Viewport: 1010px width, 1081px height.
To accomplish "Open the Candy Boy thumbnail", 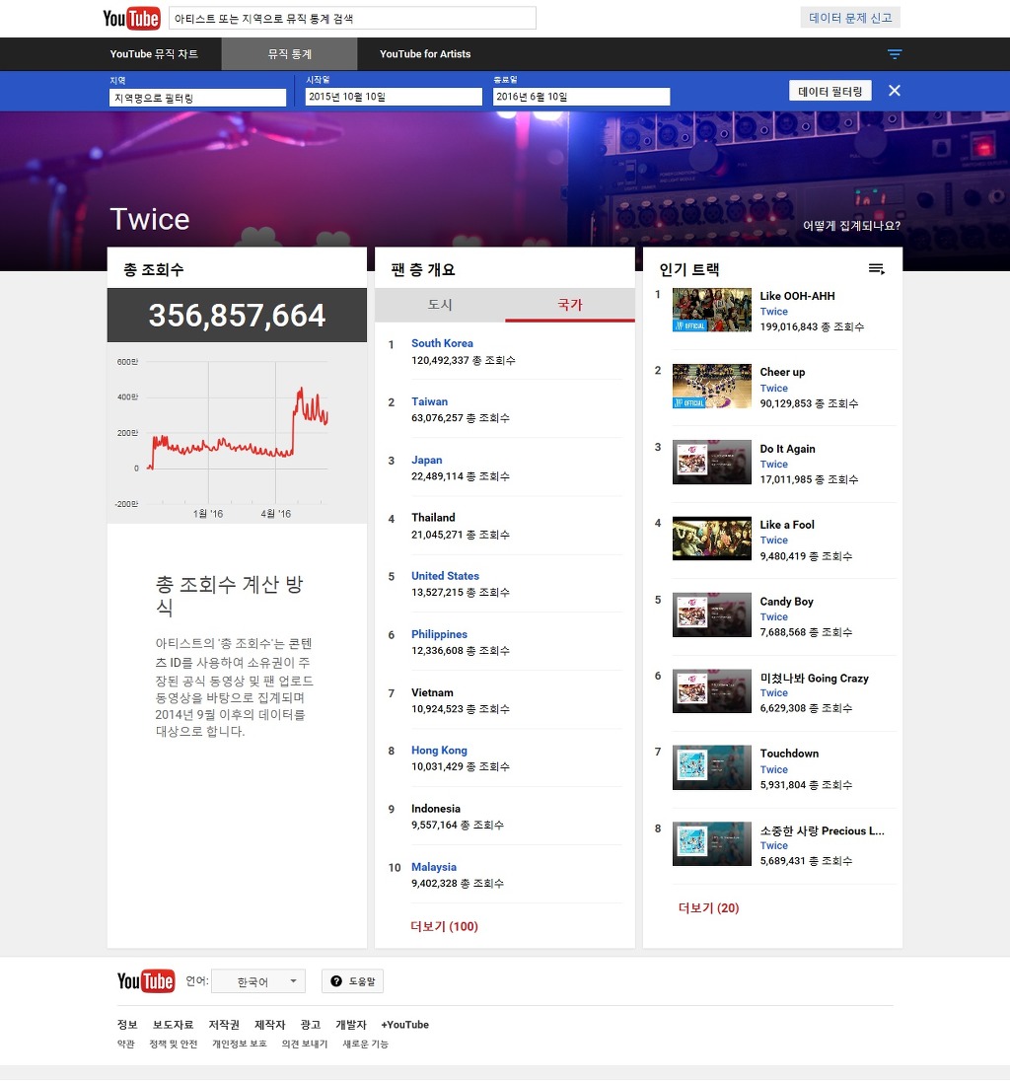I will point(711,614).
